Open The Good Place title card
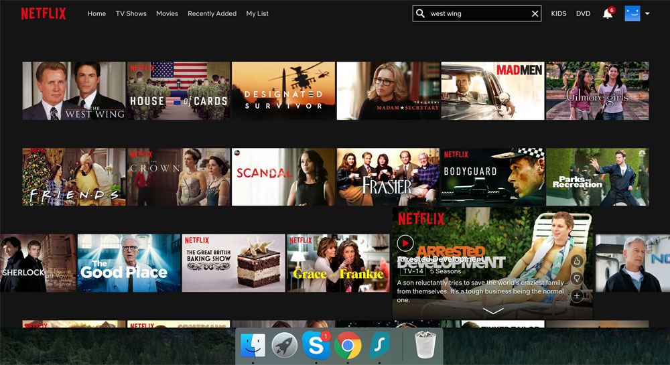670x365 pixels. 129,263
